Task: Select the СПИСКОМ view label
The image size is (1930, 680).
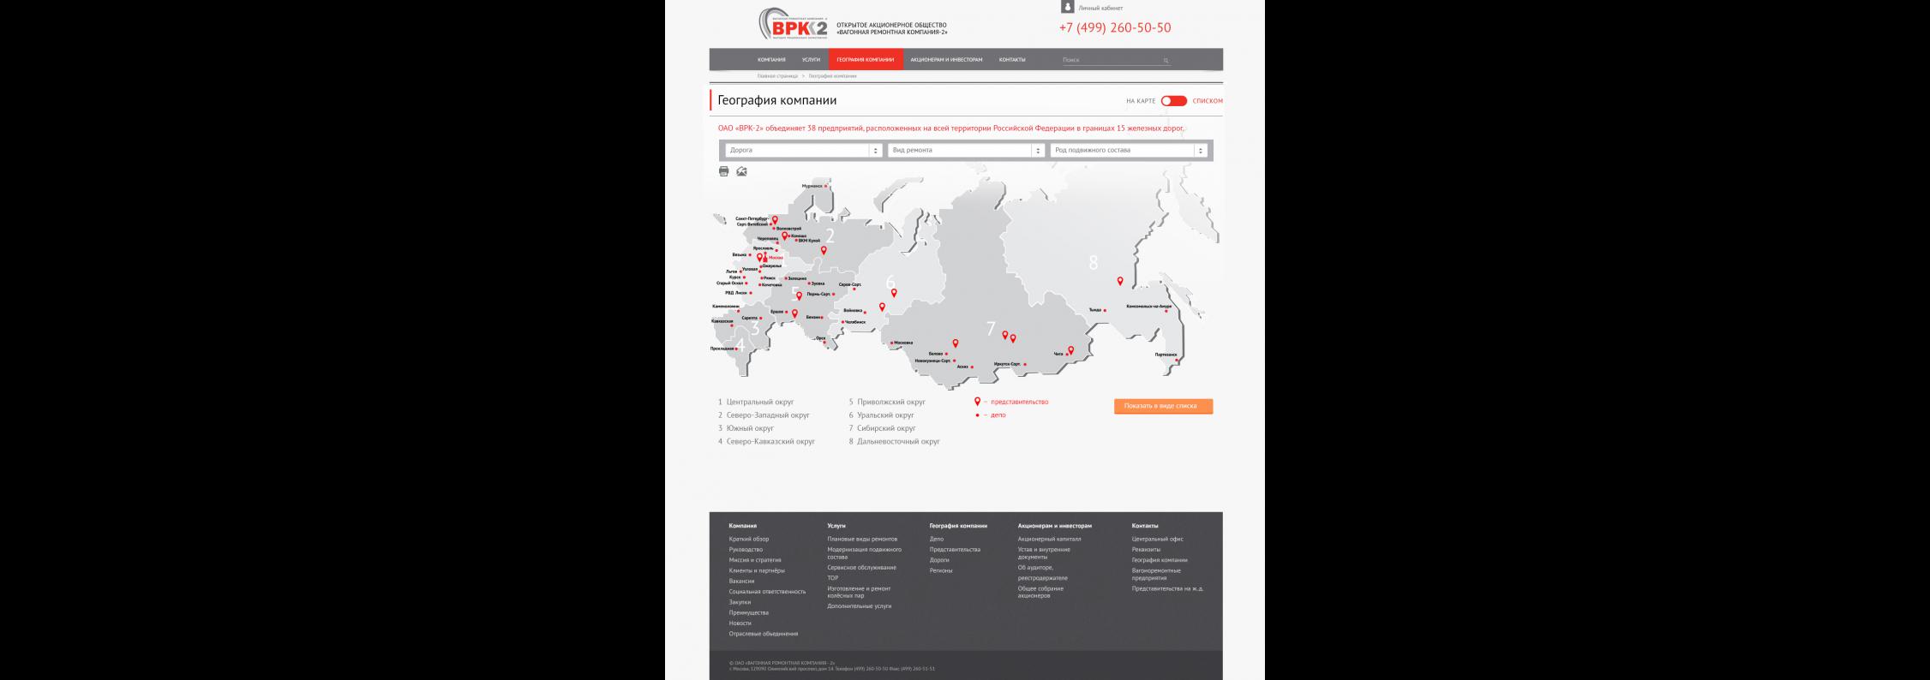Action: click(1207, 101)
